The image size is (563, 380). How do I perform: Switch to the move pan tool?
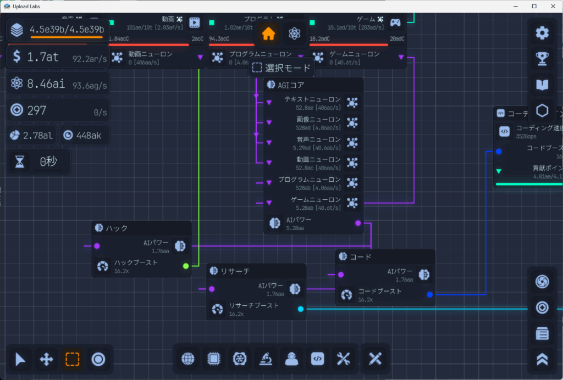point(47,359)
